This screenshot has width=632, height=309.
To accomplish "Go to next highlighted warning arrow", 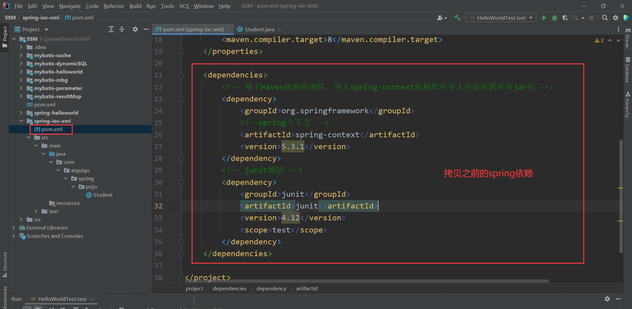I will tap(619, 40).
